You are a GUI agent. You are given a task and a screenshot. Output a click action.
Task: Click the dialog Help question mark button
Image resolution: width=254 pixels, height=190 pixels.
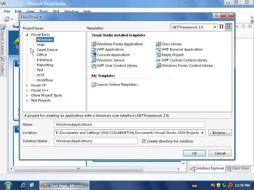click(x=217, y=16)
